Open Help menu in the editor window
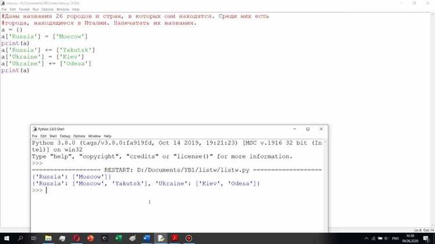The width and height of the screenshot is (435, 244). coord(76,9)
